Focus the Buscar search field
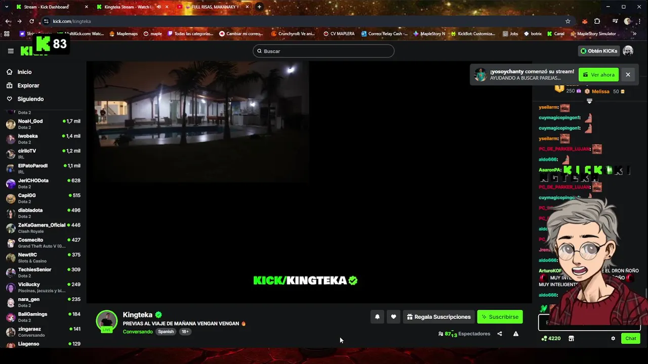The width and height of the screenshot is (648, 364). pyautogui.click(x=323, y=51)
